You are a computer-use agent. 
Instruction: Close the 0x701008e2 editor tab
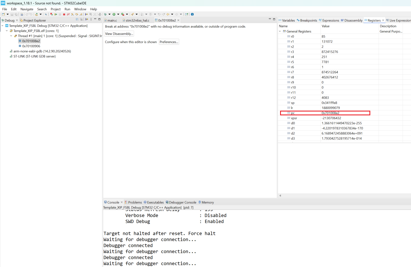(x=178, y=20)
